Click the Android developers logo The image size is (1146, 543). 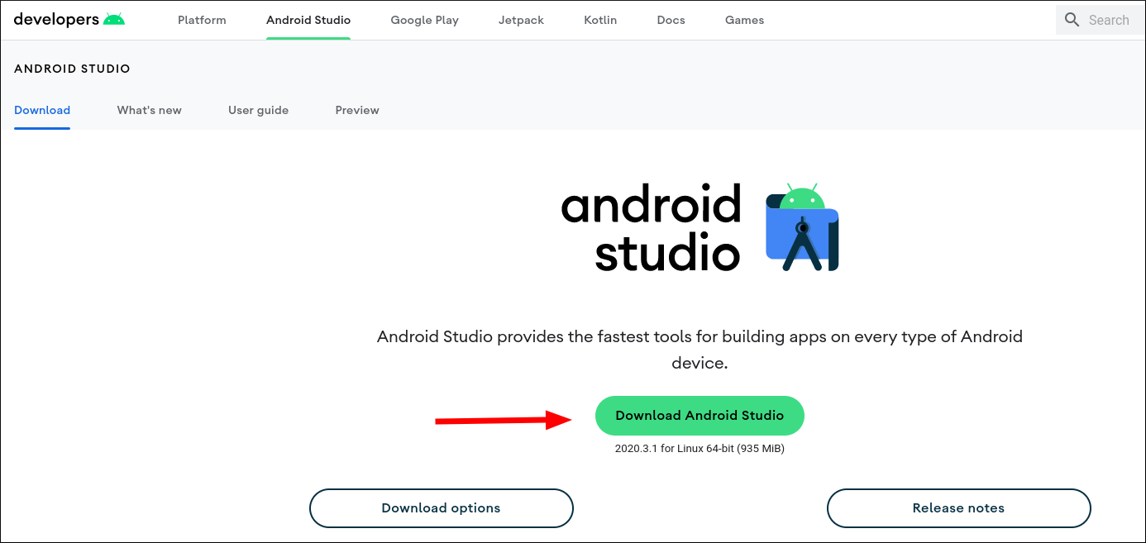click(x=69, y=19)
